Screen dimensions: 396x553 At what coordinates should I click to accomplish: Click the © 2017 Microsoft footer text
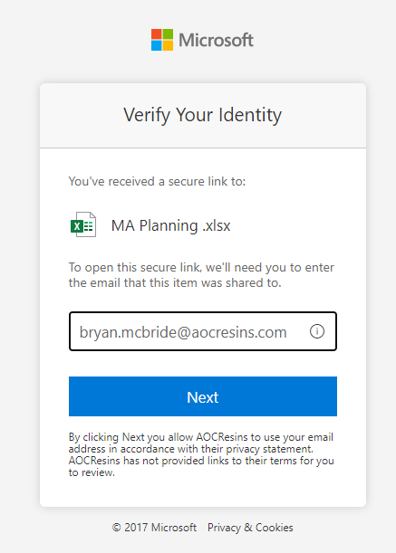[154, 528]
